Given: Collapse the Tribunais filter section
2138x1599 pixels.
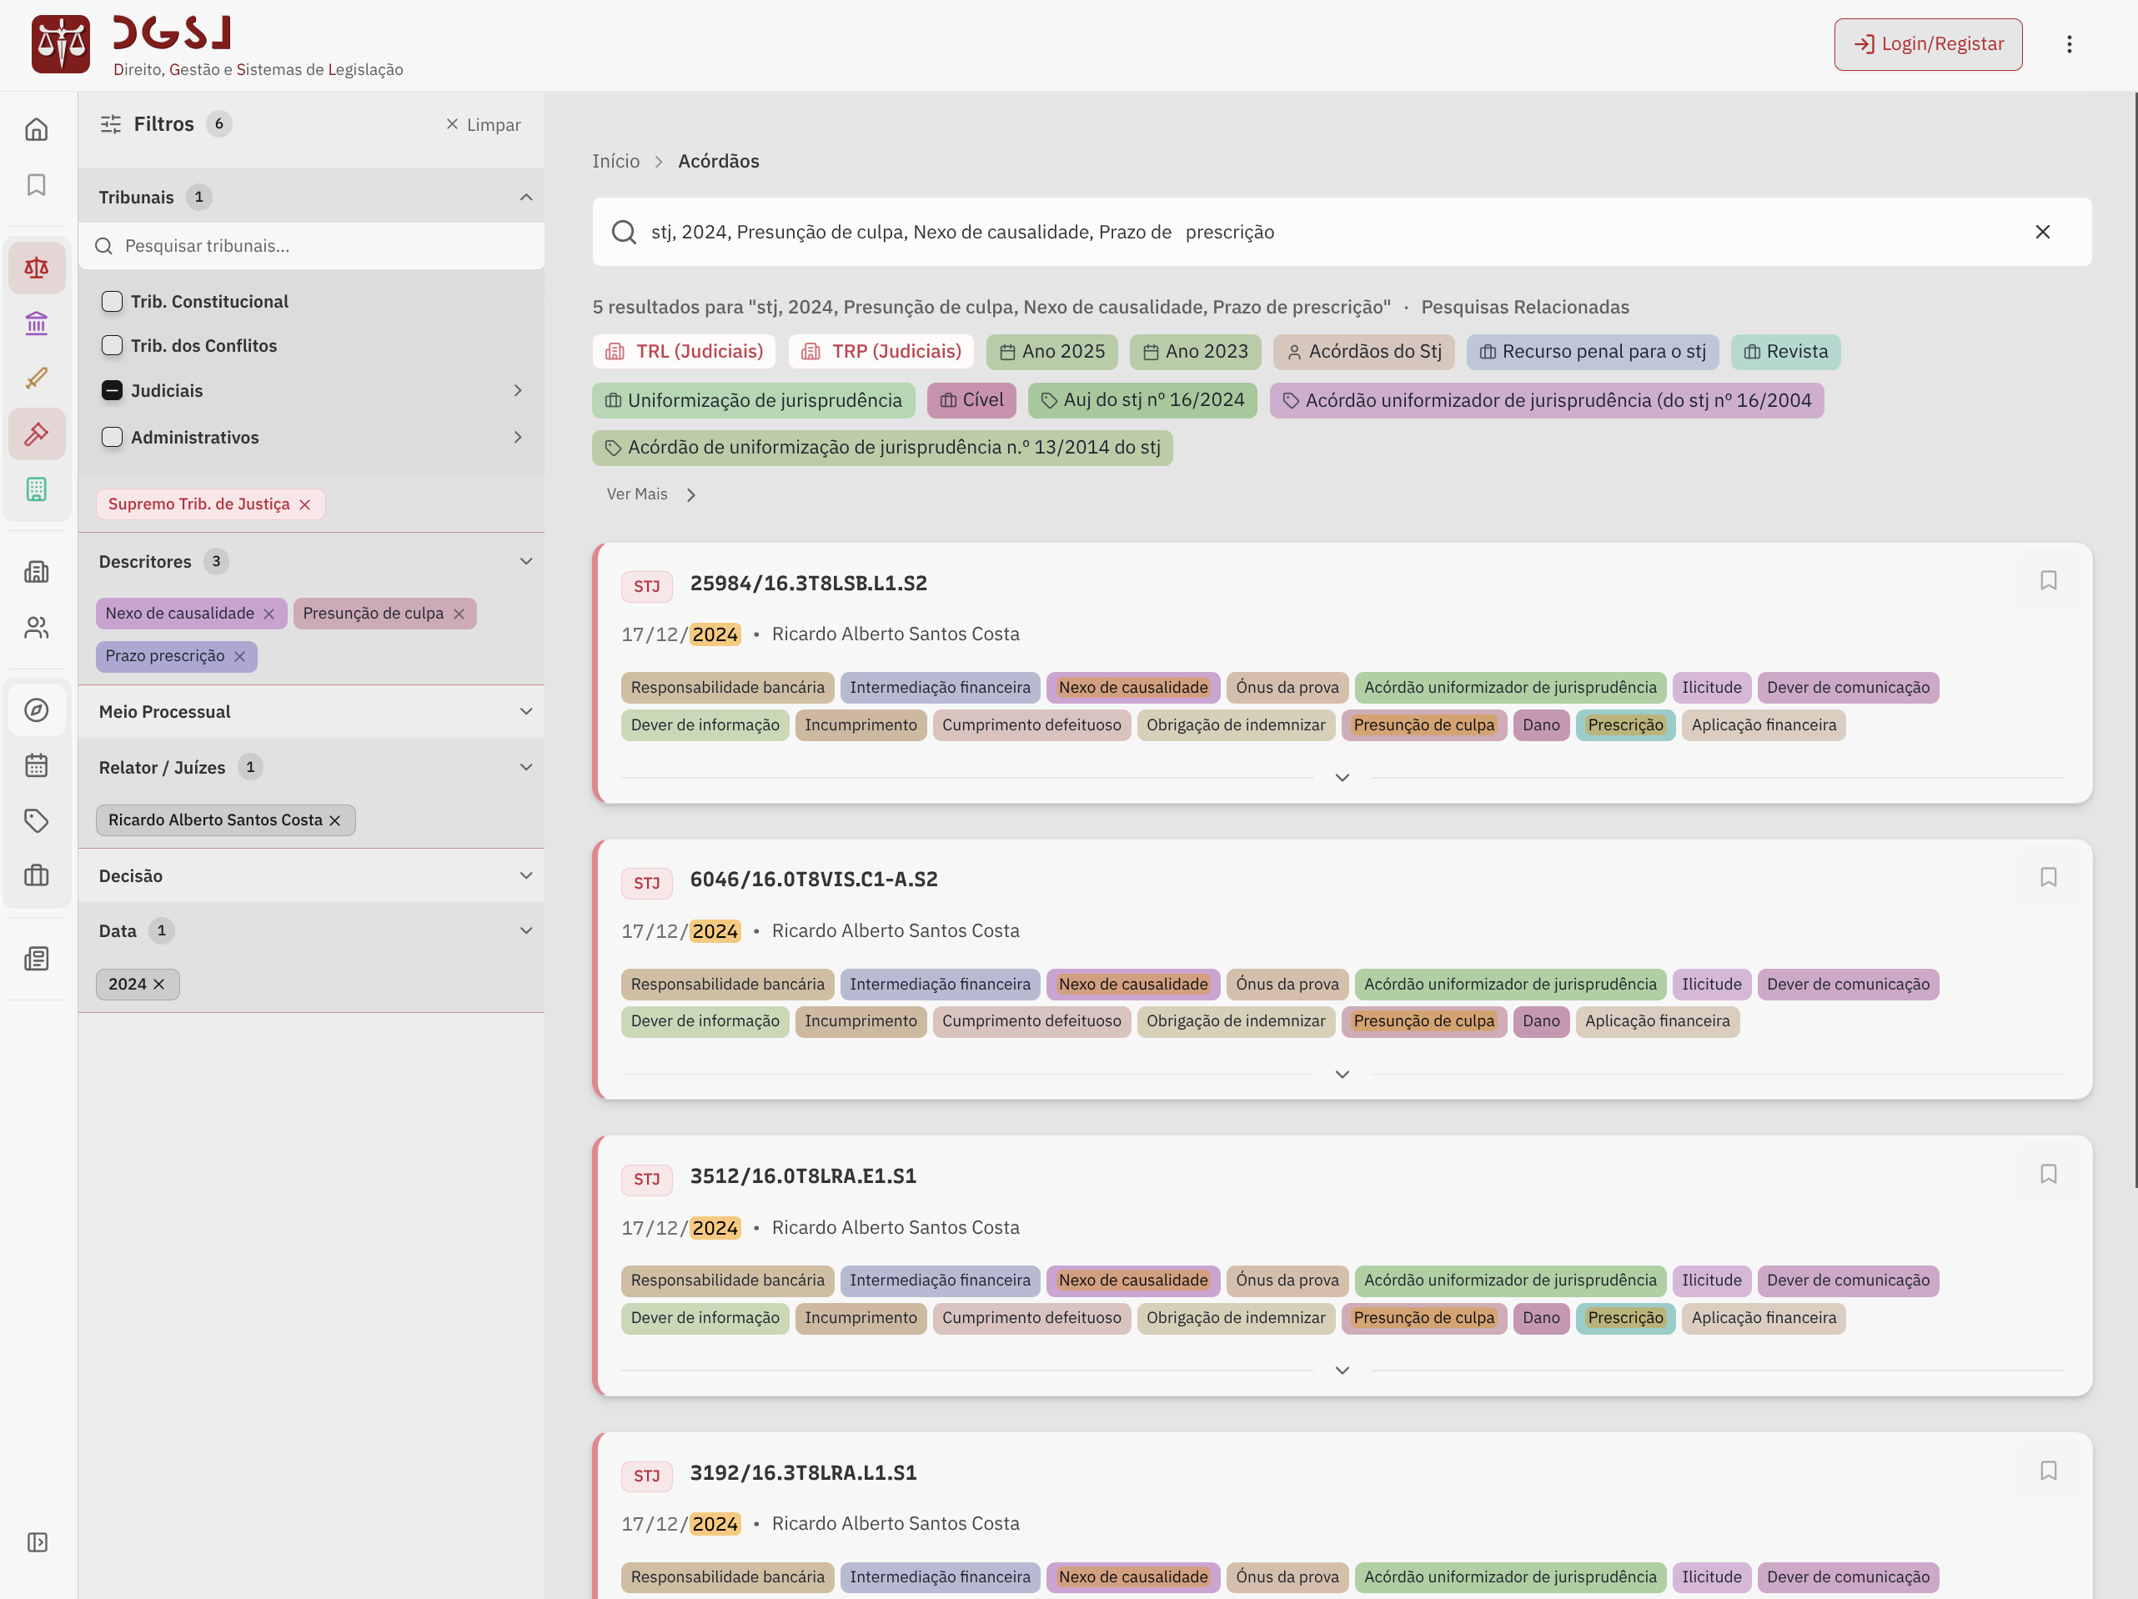Looking at the screenshot, I should point(526,197).
